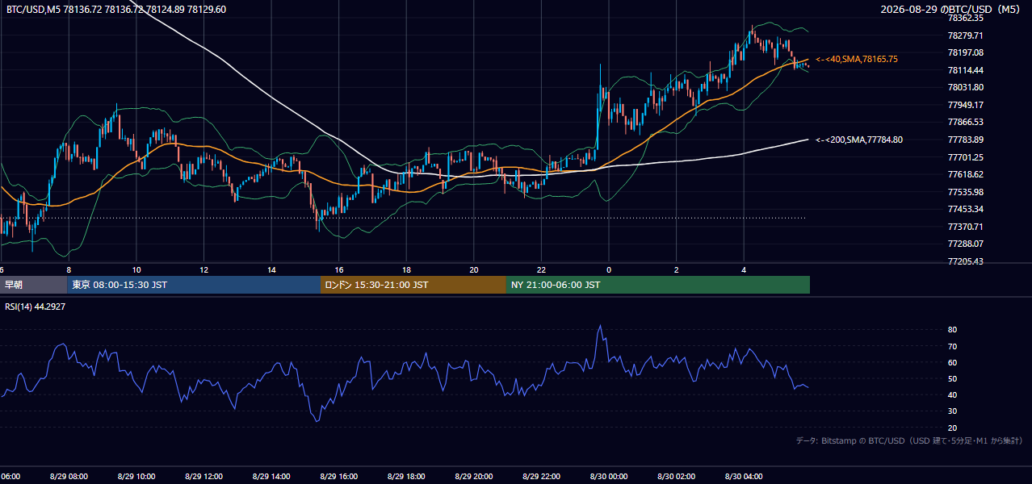Image resolution: width=1032 pixels, height=484 pixels.
Task: Click the 8/29 16:00 bottom time label
Action: click(x=339, y=477)
